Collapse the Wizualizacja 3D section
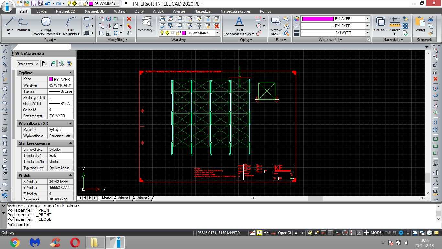442x249 pixels. 70,124
